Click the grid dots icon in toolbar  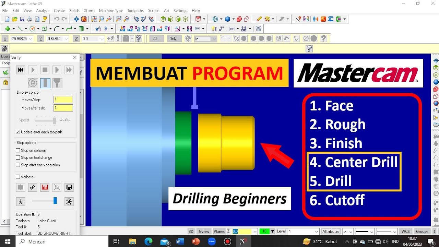point(259,29)
